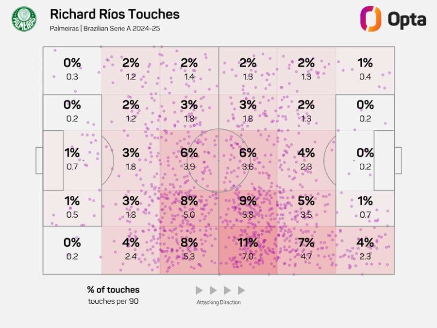
Task: Click the first attacking direction arrow
Action: (199, 291)
